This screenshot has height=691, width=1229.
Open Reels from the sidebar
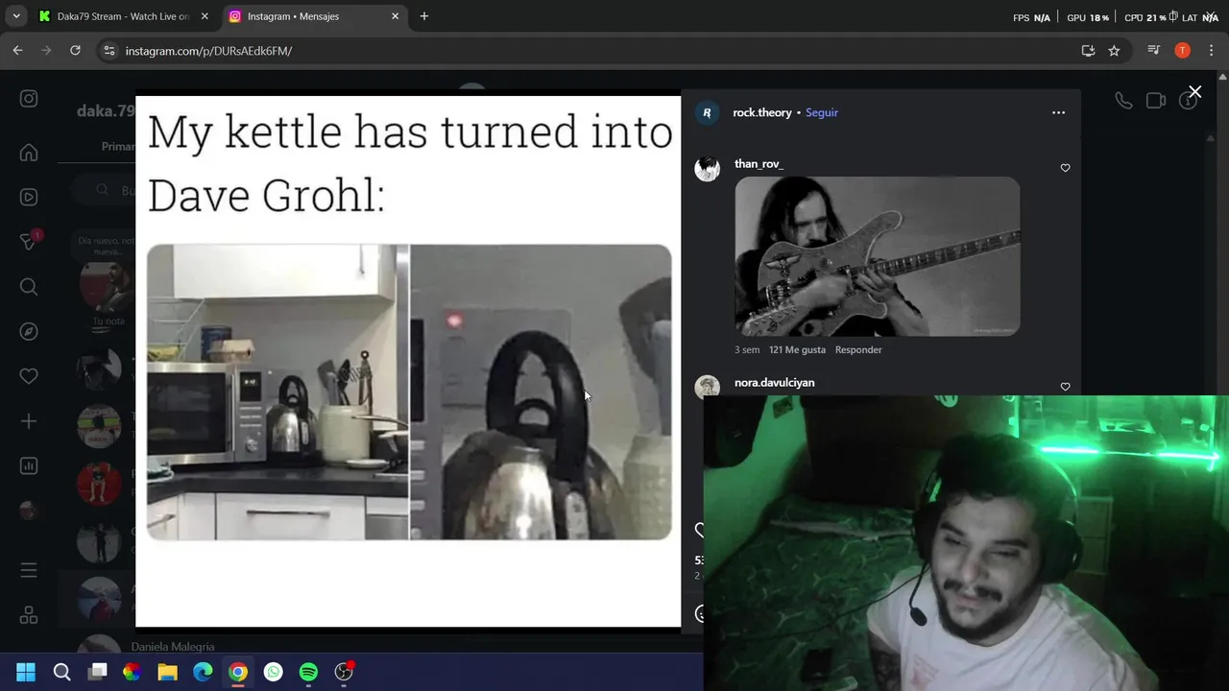[29, 197]
